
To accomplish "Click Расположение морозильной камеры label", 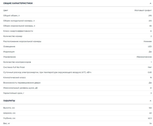I will [x=22, y=41].
